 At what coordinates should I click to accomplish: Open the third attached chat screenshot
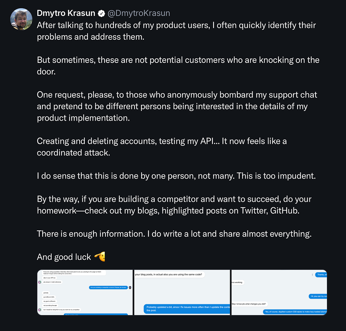coord(279,292)
